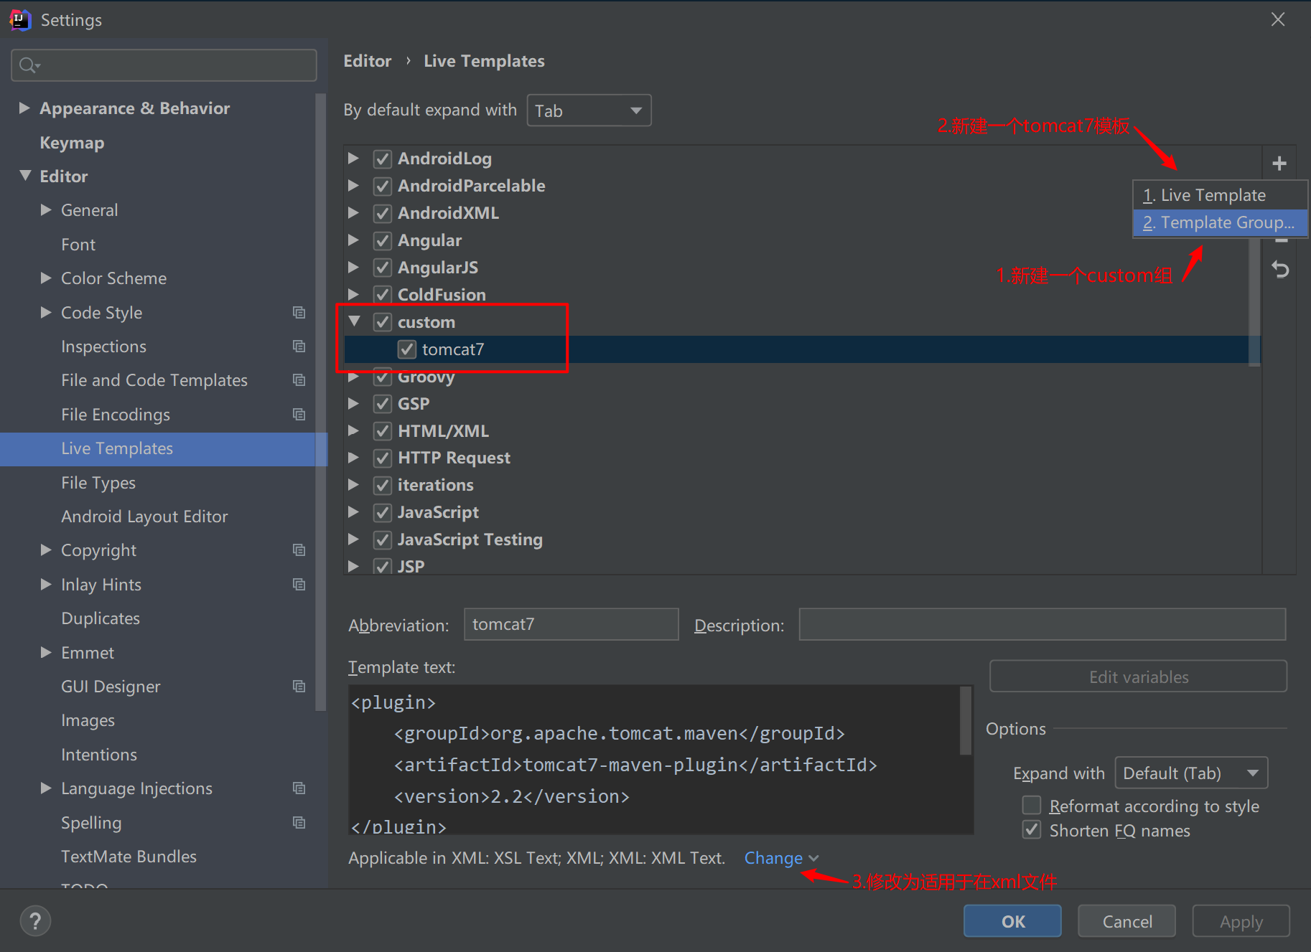Click the settings tree vertical scrollbar
This screenshot has width=1311, height=952.
coord(320,402)
